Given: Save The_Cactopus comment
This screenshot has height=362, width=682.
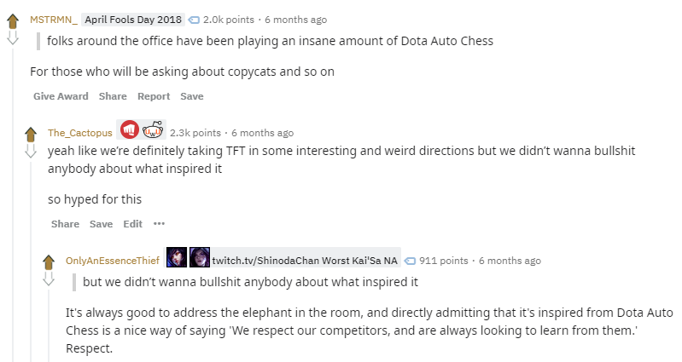Looking at the screenshot, I should coord(101,224).
